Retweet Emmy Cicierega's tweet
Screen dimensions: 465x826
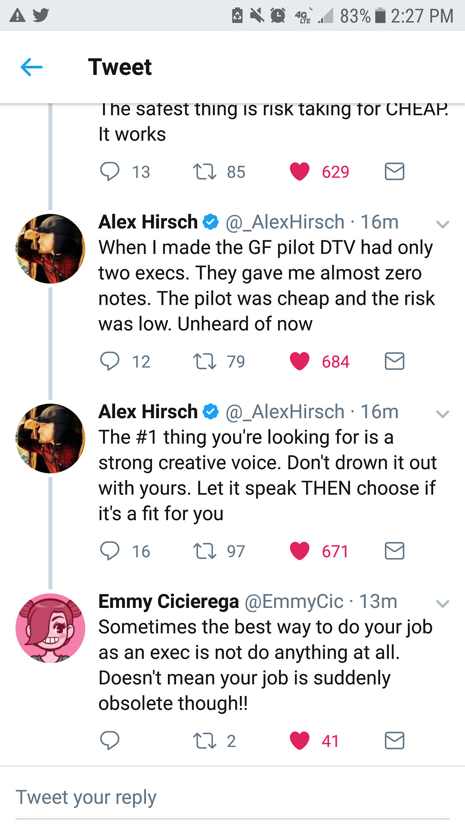click(x=205, y=741)
